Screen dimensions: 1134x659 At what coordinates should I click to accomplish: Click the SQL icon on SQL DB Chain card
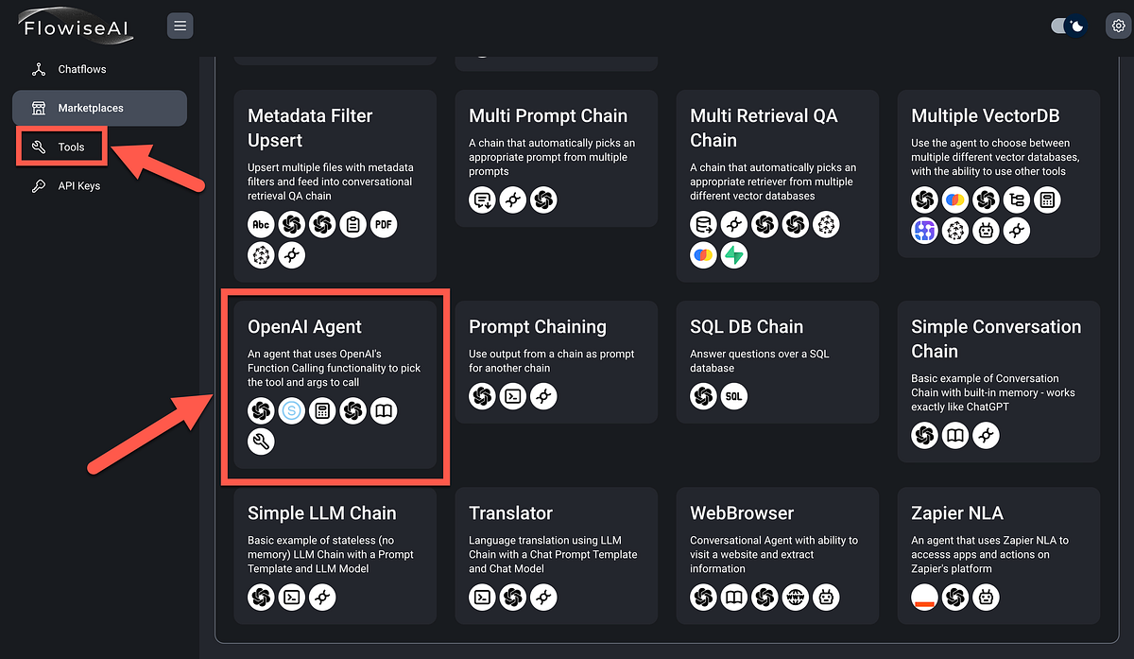734,396
